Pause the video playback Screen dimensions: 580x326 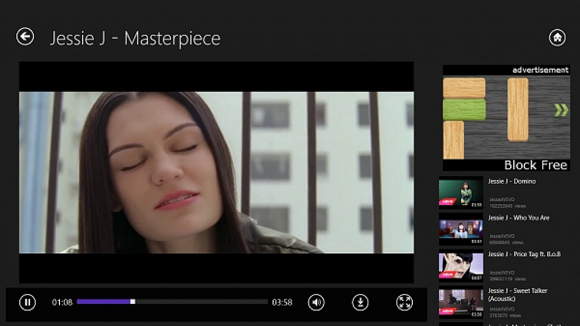(27, 302)
